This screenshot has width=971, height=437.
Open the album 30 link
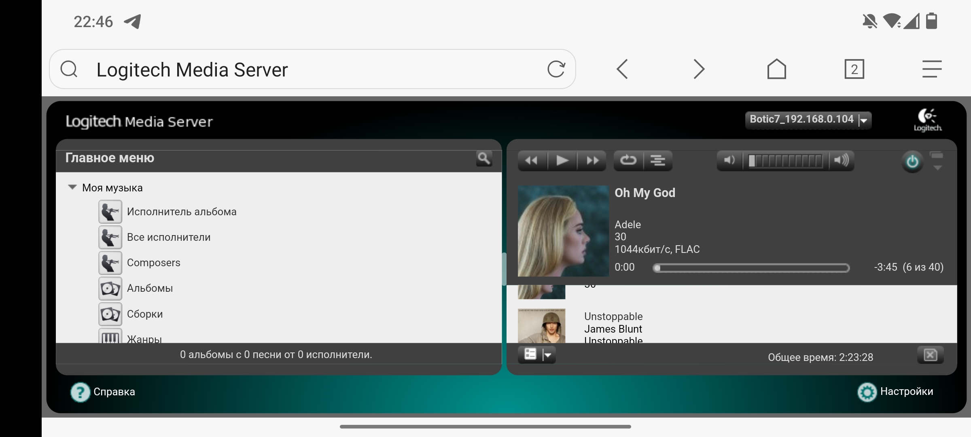point(620,237)
